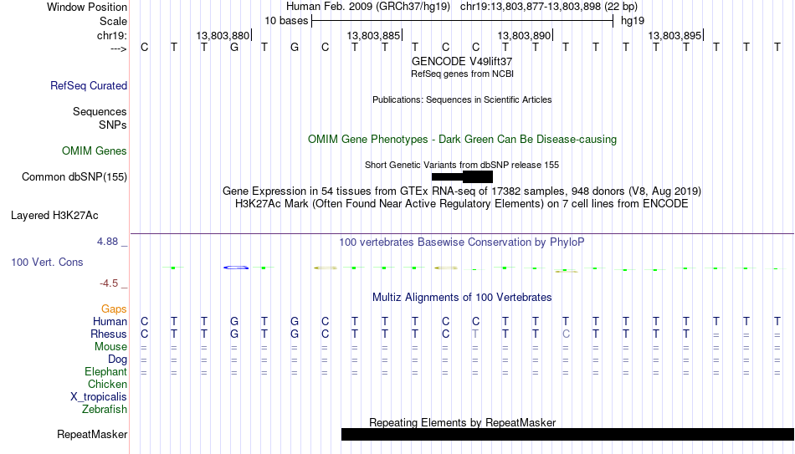Select the Dog species row label
The height and width of the screenshot is (454, 795).
click(x=117, y=360)
